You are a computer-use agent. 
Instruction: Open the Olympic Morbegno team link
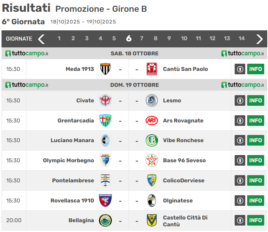(x=68, y=160)
